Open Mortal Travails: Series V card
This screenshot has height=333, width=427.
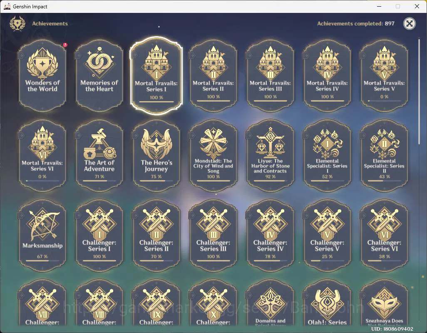tap(384, 75)
